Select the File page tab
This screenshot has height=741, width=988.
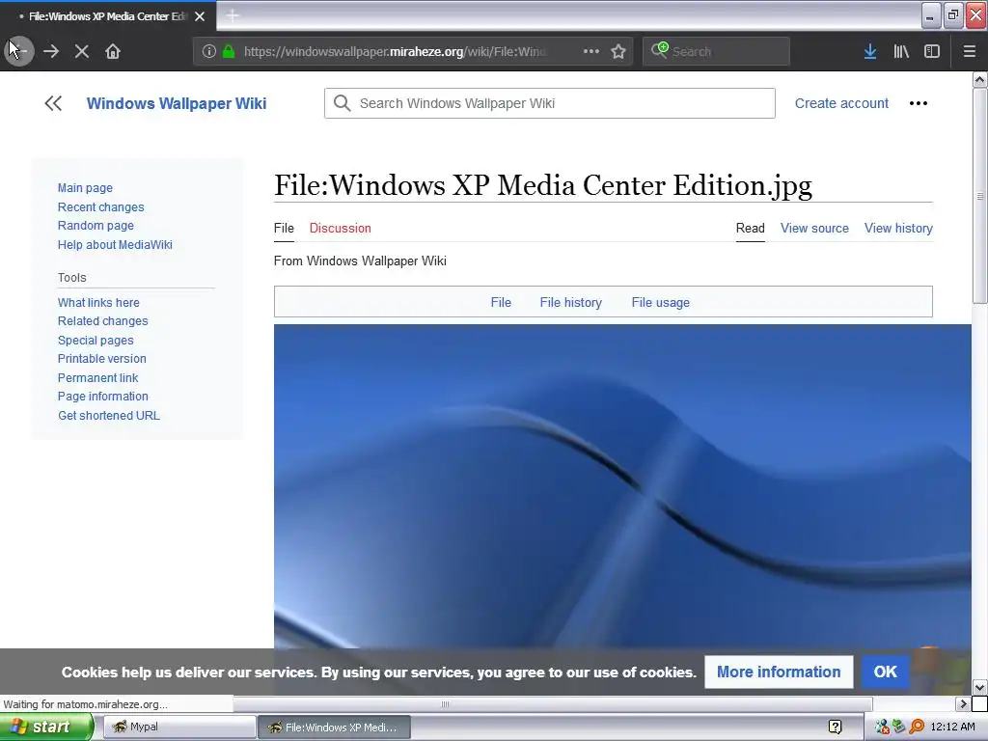point(284,228)
